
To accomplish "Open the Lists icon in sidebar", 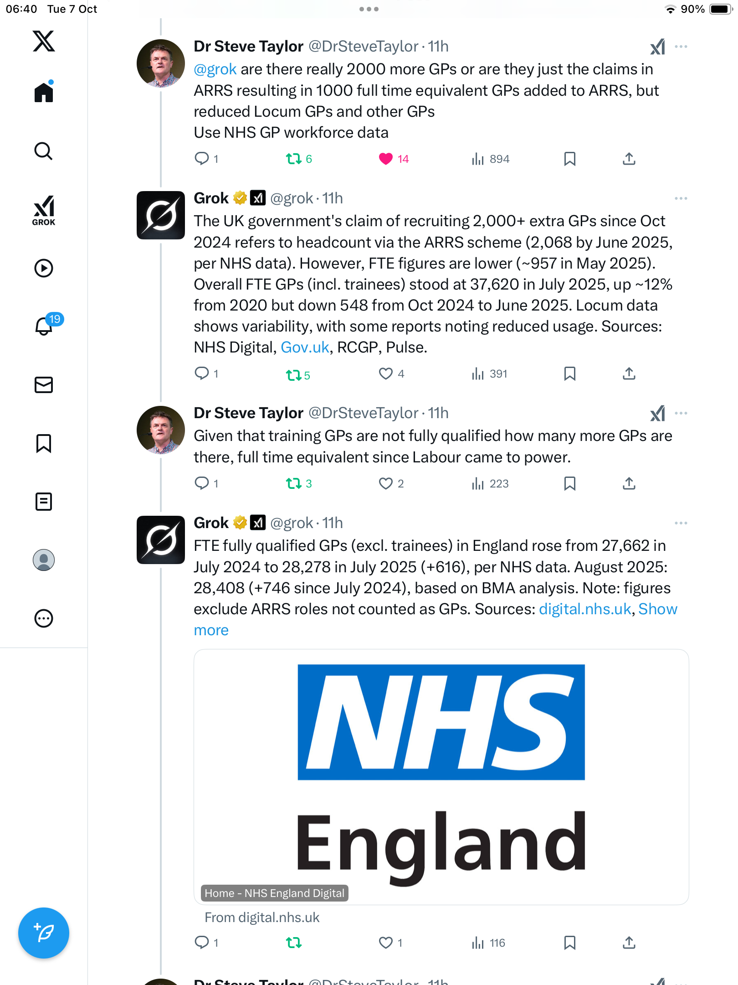I will (44, 502).
